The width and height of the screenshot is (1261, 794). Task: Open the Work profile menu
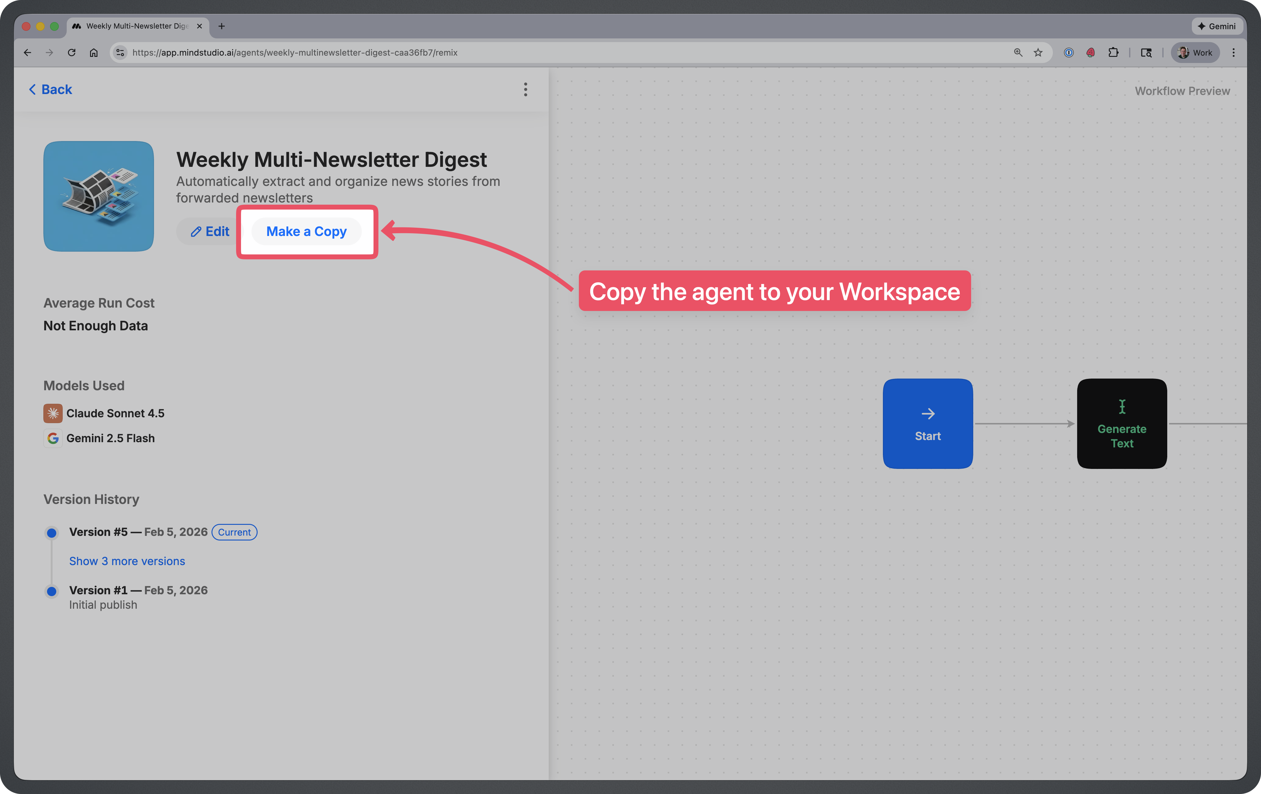click(x=1195, y=52)
